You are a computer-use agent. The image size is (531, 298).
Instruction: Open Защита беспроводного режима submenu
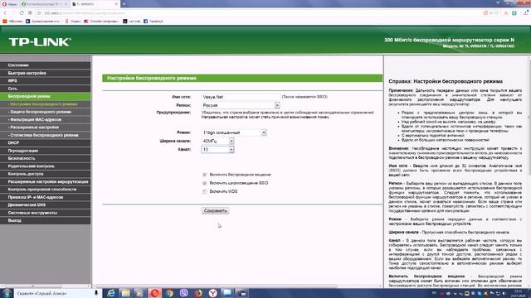click(46, 112)
